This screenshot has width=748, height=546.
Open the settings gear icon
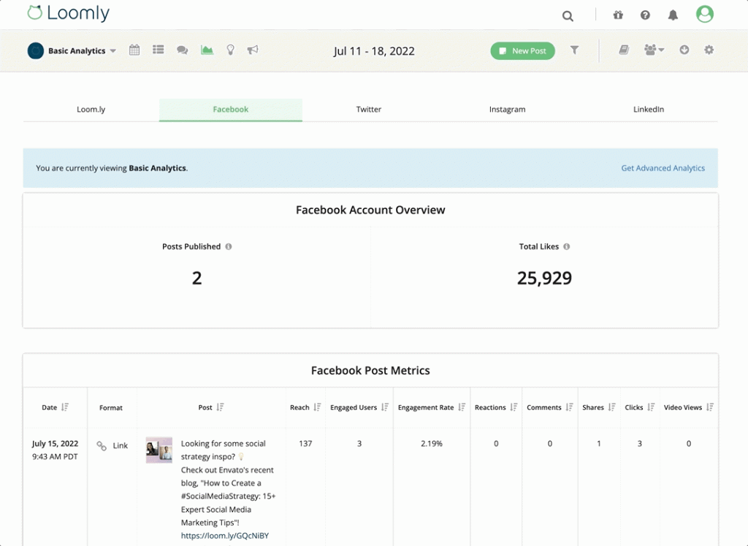coord(709,50)
